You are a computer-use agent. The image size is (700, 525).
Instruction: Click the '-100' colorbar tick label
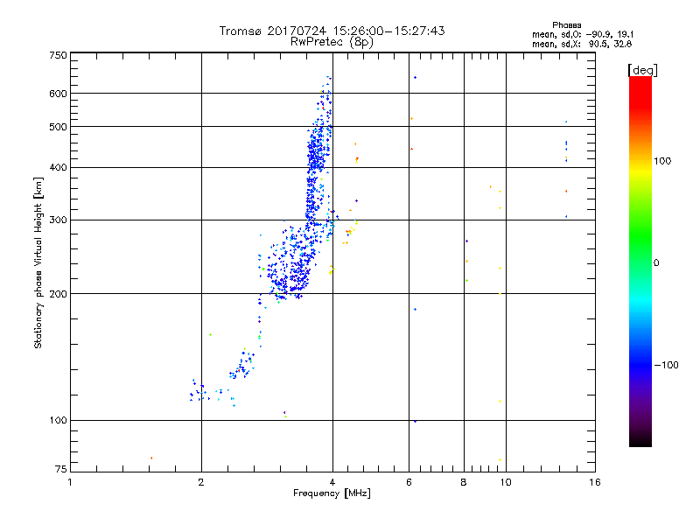pyautogui.click(x=666, y=365)
